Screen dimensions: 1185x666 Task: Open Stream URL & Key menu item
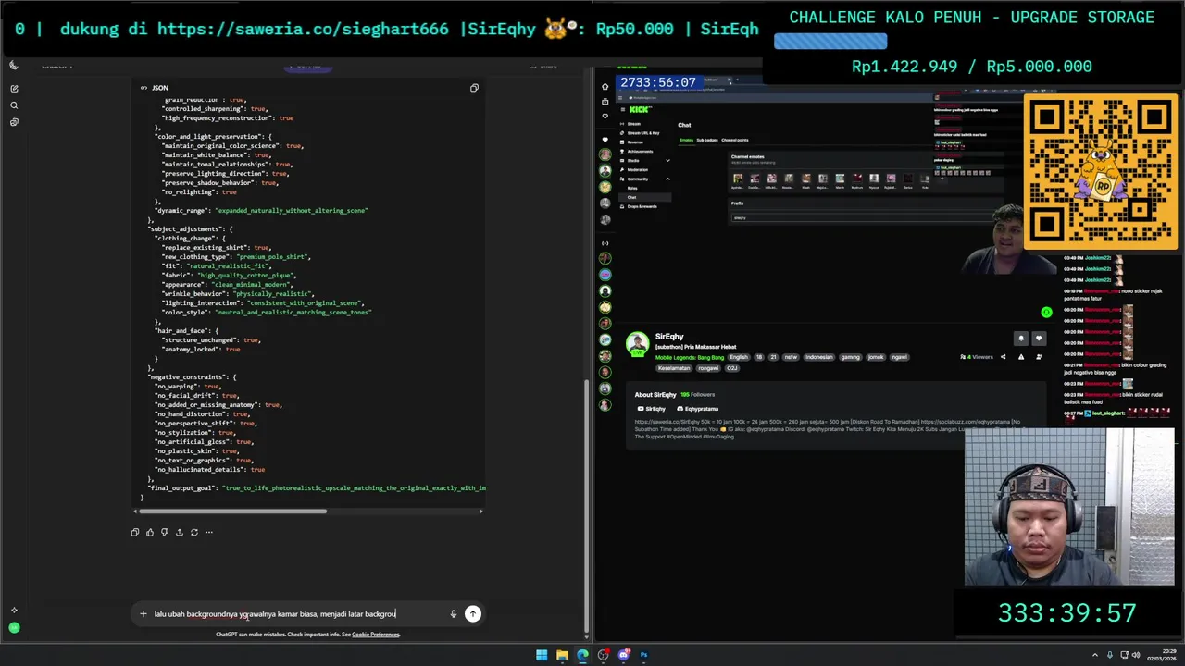click(639, 133)
